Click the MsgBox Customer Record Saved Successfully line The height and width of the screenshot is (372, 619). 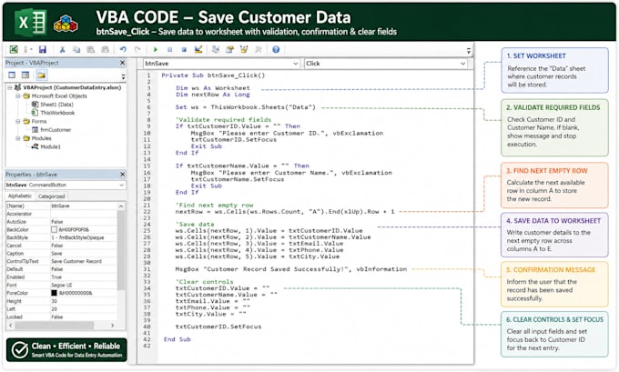click(291, 269)
